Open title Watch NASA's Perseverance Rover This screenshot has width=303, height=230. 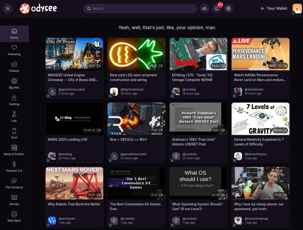coord(260,77)
